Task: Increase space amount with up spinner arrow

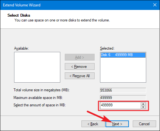Action: coord(143,104)
